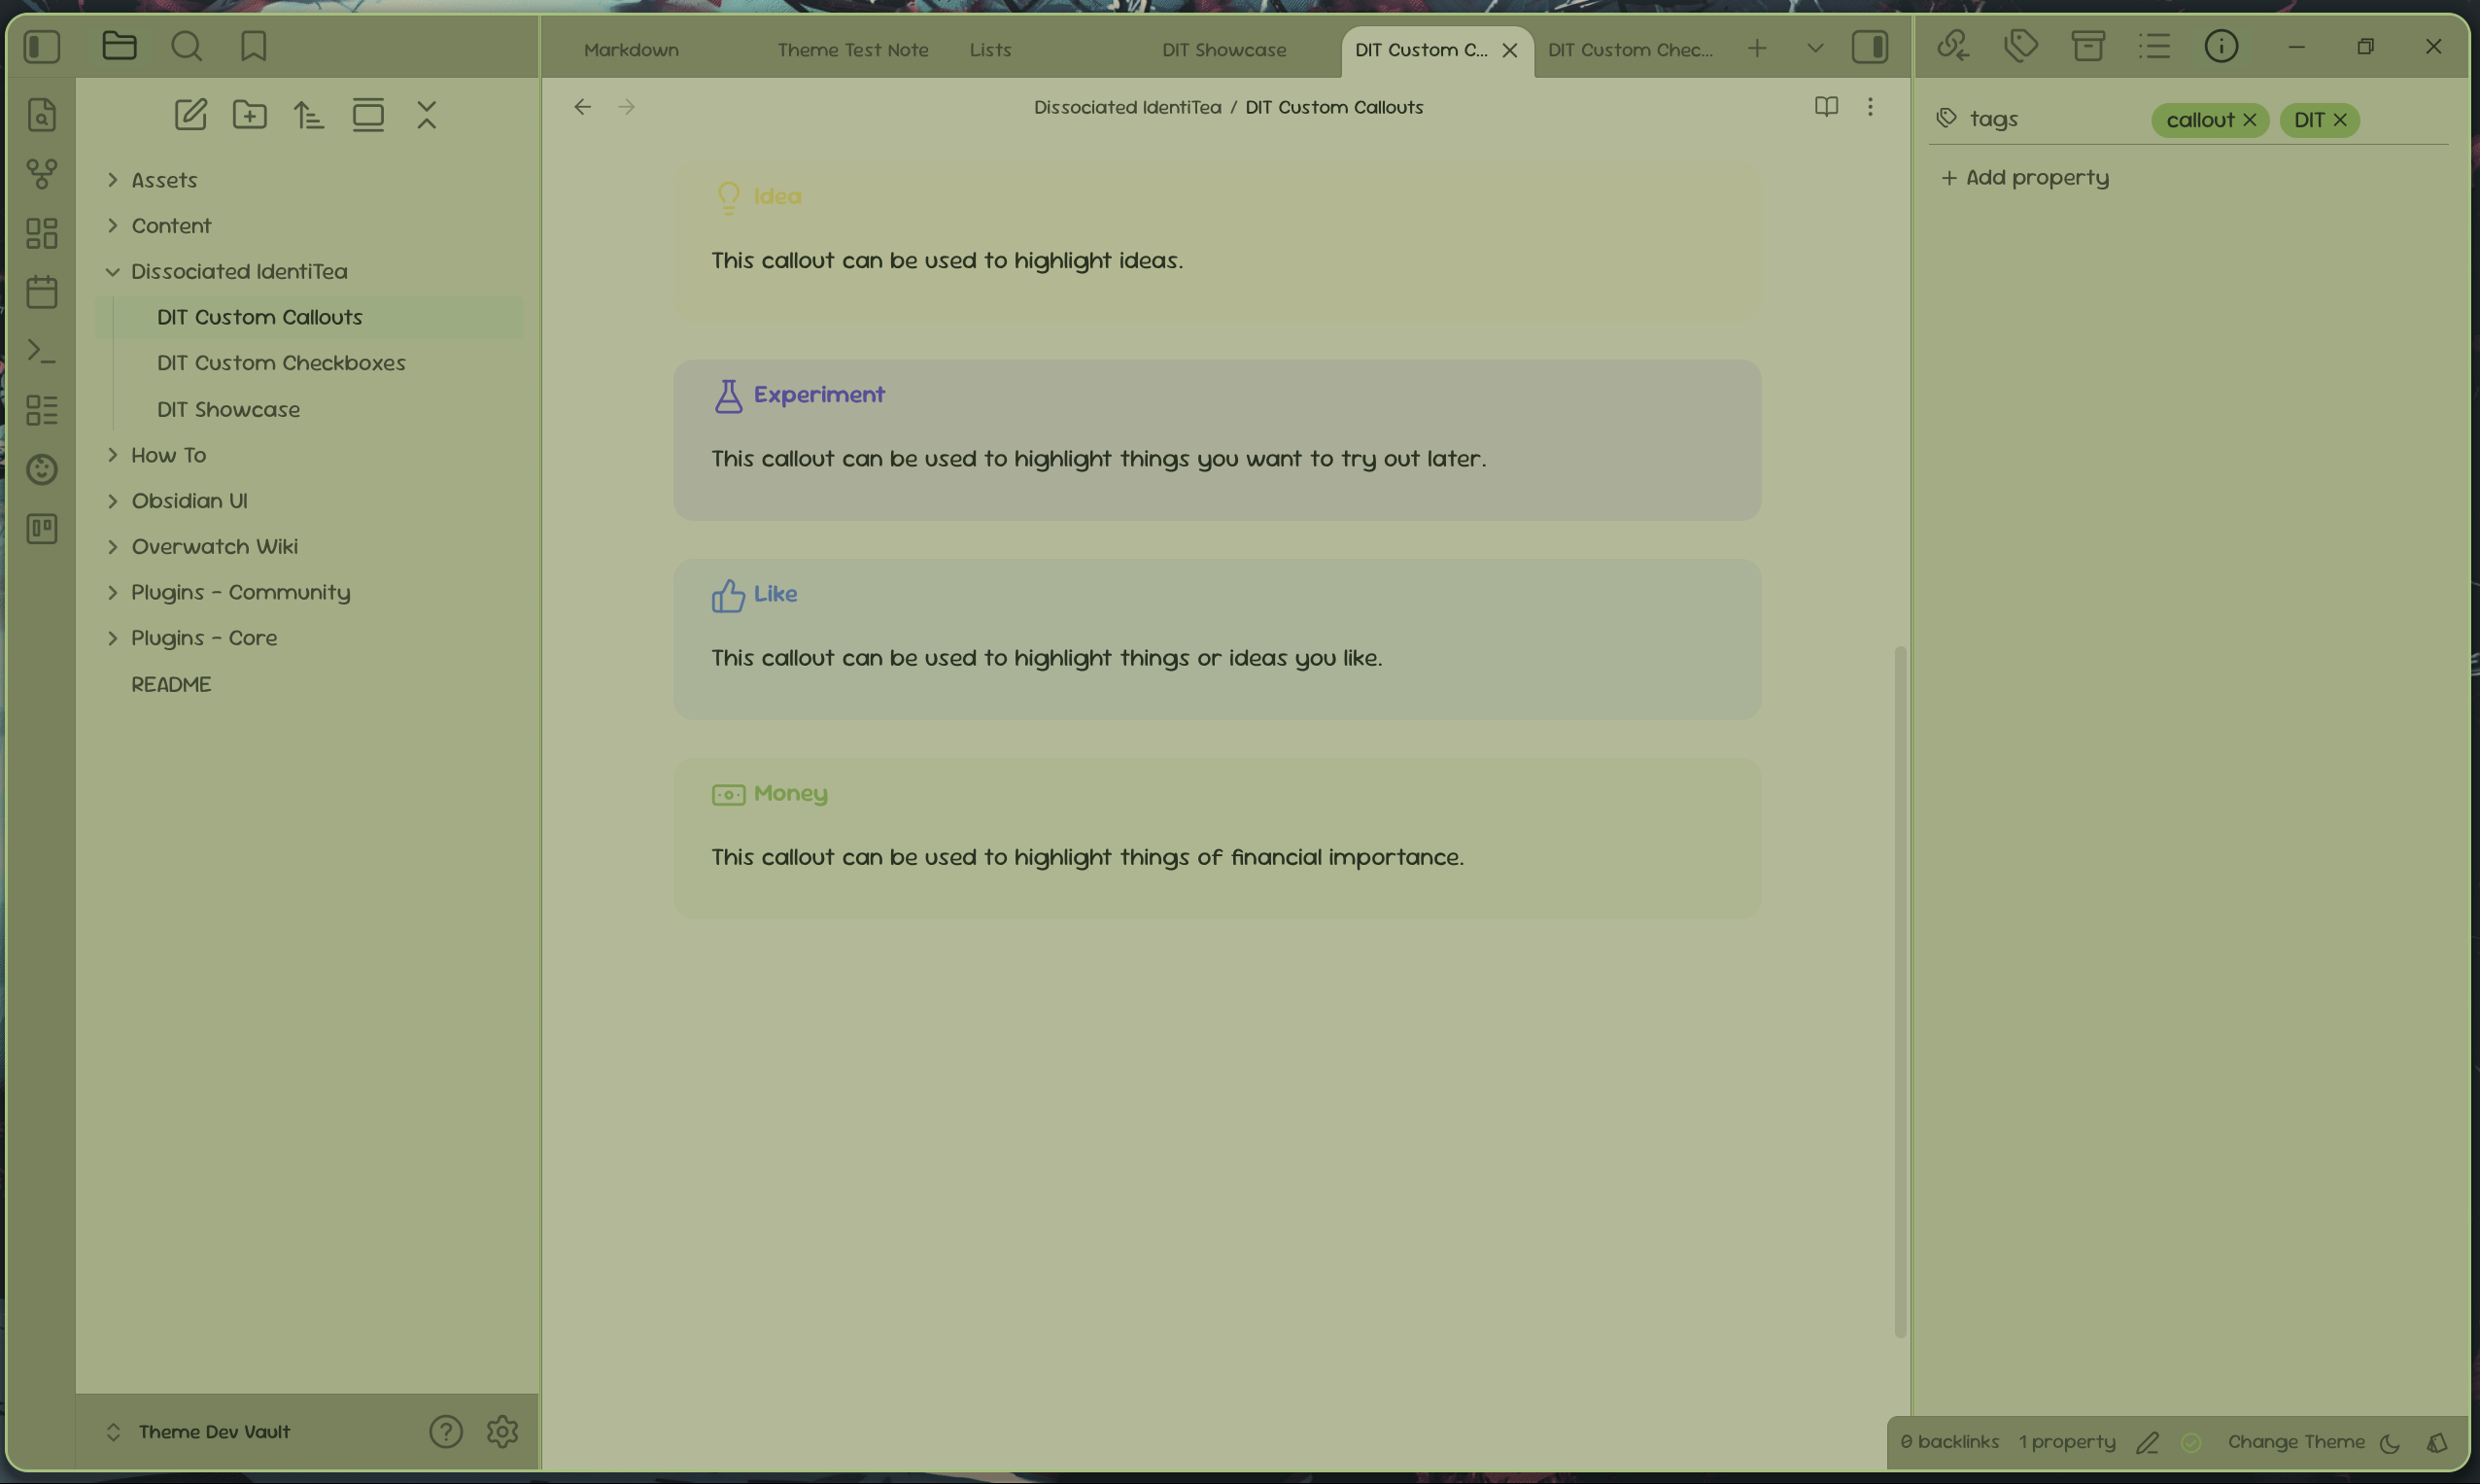Switch to reading view book icon
Image resolution: width=2480 pixels, height=1484 pixels.
[x=1826, y=107]
